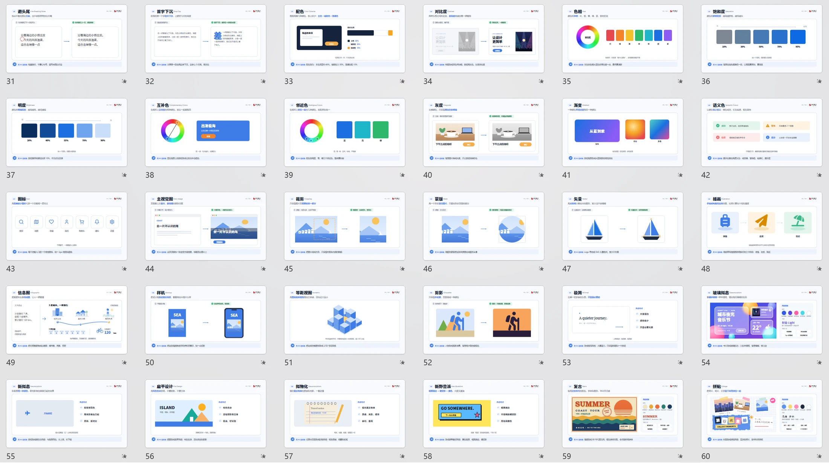
Task: Click the animation star icon beside slide number 31
Action: coord(124,81)
